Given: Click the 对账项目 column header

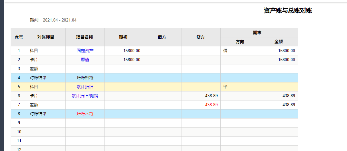Looking at the screenshot, I should (46, 37).
